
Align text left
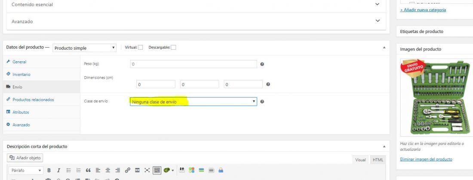98,171
